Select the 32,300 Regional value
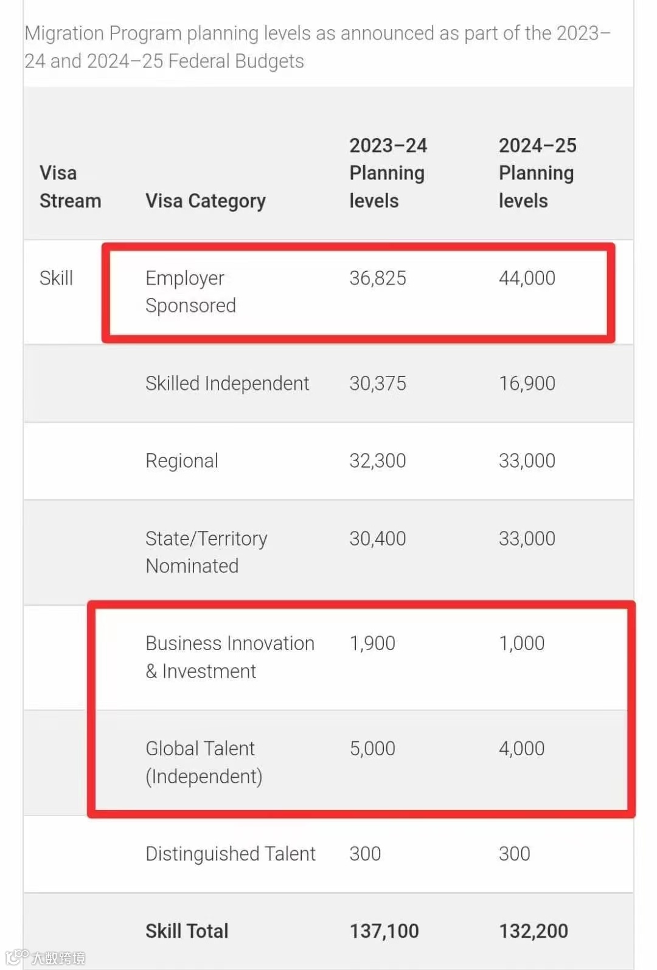The width and height of the screenshot is (657, 970). pyautogui.click(x=377, y=460)
